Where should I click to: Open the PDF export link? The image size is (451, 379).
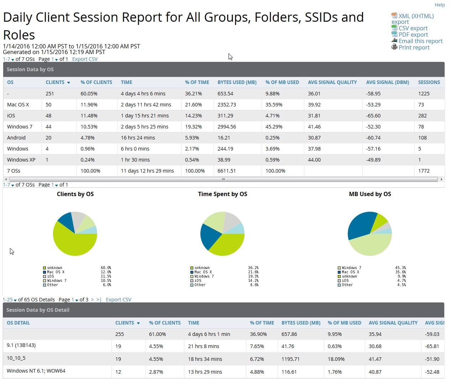coord(413,35)
